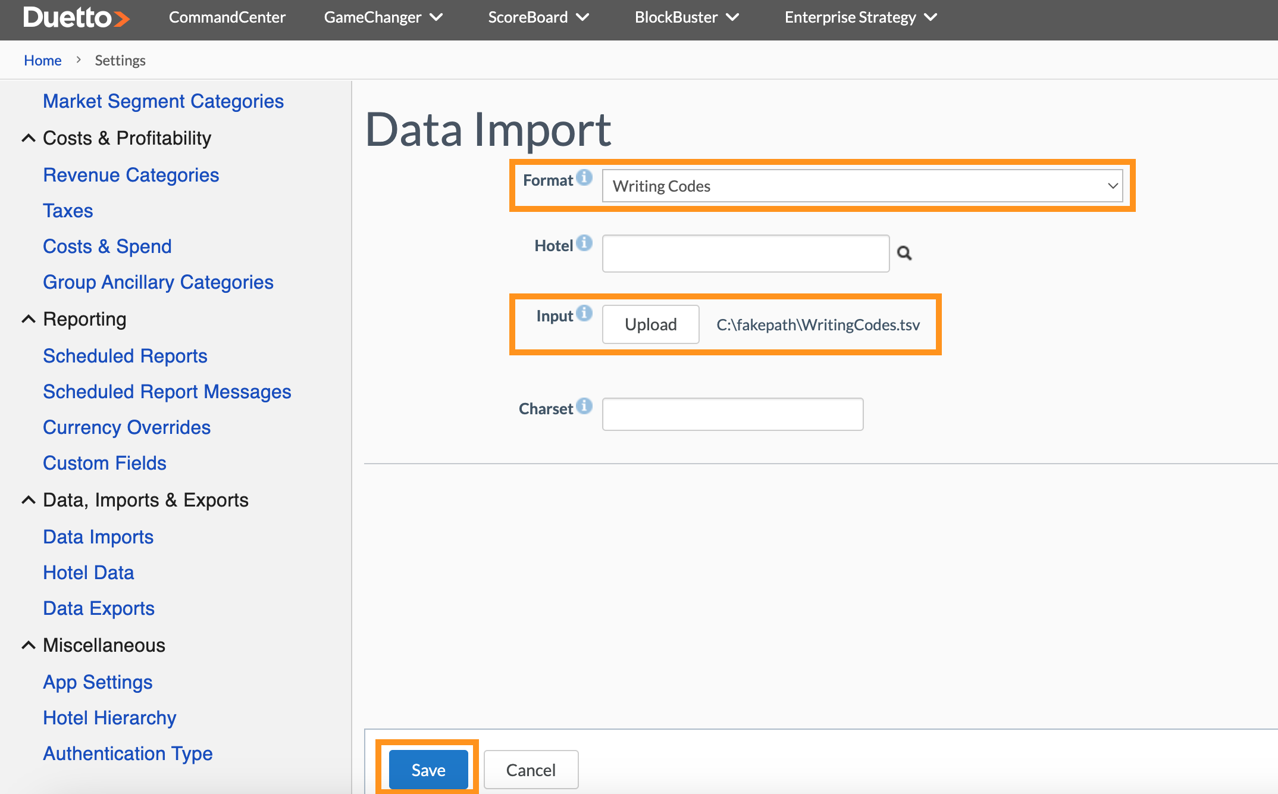Open the BlockBuster dropdown menu
The width and height of the screenshot is (1278, 794).
[686, 17]
